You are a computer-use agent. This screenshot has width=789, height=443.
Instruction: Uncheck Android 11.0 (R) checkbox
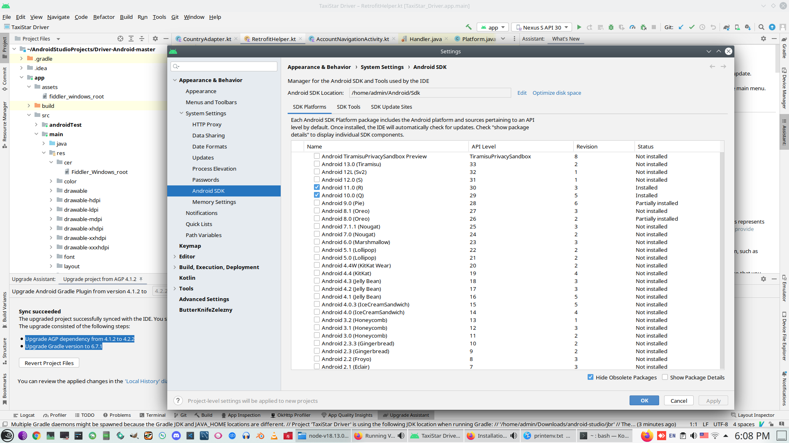click(x=317, y=187)
